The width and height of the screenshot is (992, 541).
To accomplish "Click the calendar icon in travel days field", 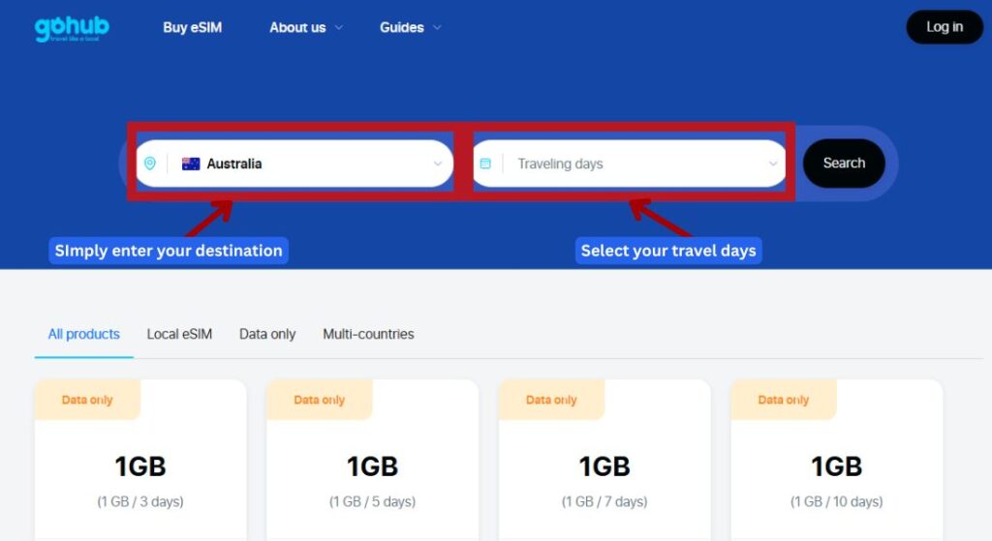I will click(485, 164).
